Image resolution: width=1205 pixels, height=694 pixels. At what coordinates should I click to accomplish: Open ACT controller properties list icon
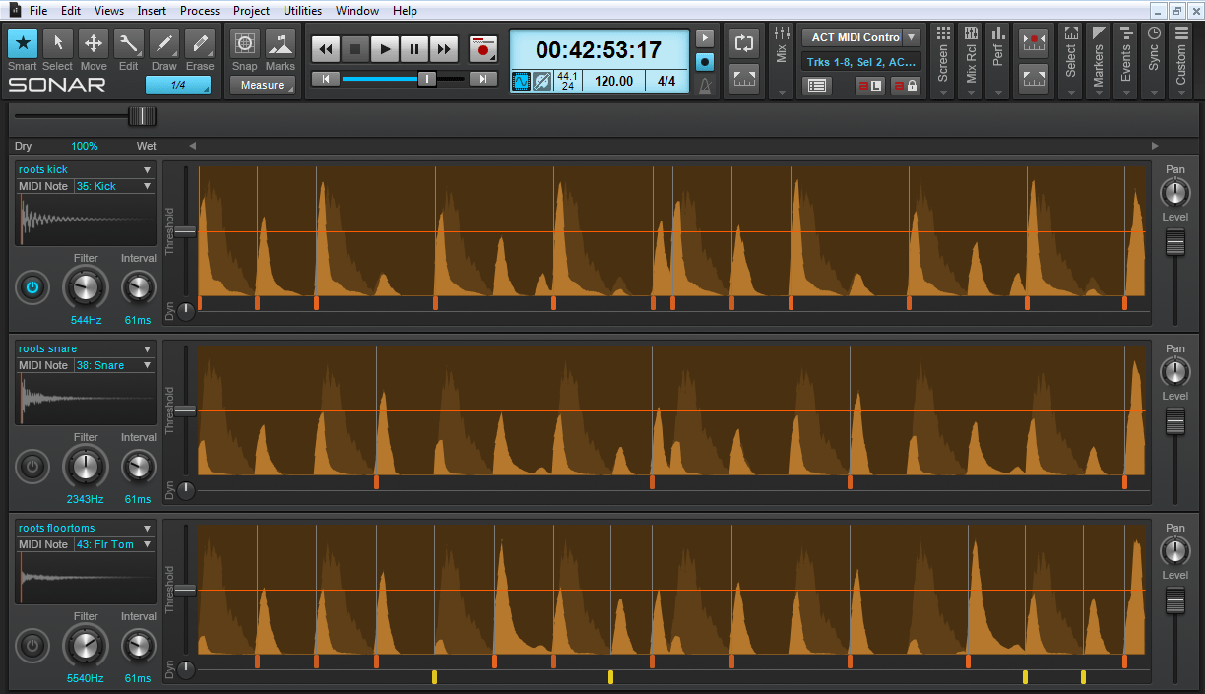[x=816, y=86]
